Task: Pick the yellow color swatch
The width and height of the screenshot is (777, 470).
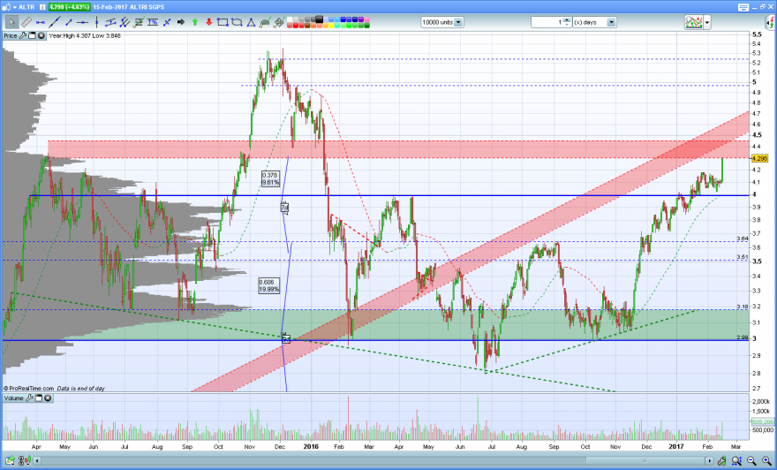Action: pos(331,25)
